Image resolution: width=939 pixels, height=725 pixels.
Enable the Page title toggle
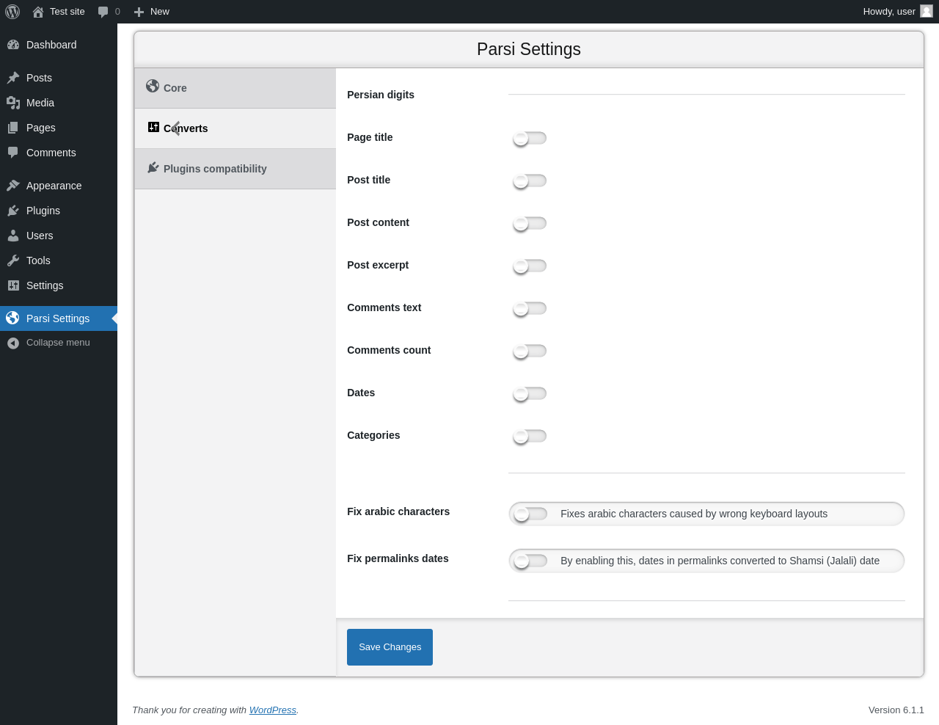[x=530, y=138]
